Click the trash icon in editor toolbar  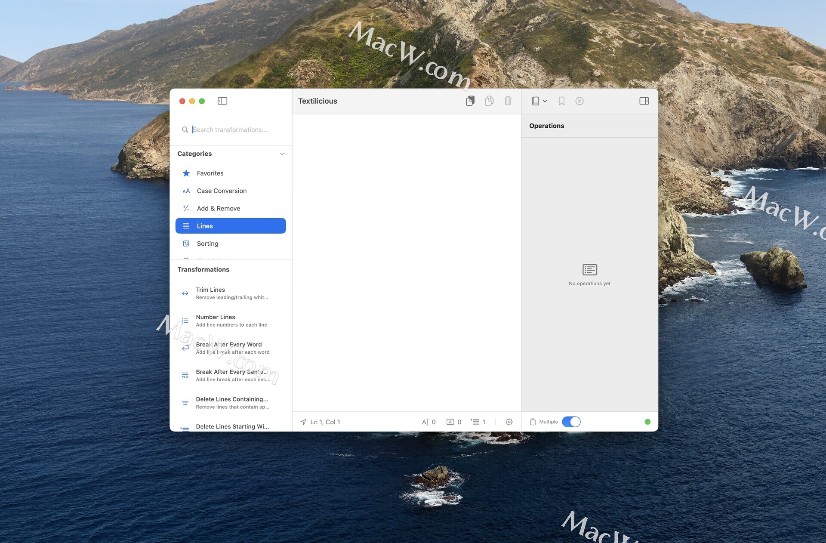pyautogui.click(x=508, y=101)
